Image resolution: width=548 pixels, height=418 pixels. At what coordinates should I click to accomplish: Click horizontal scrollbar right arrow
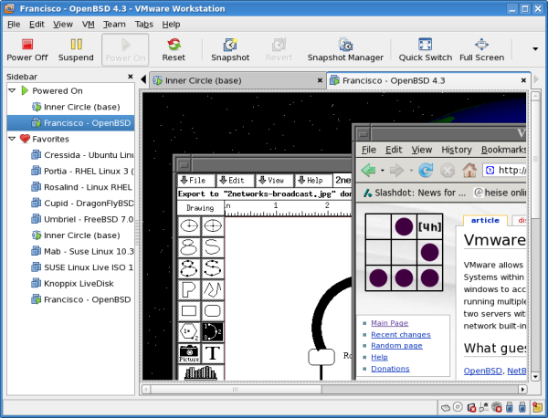[522, 389]
